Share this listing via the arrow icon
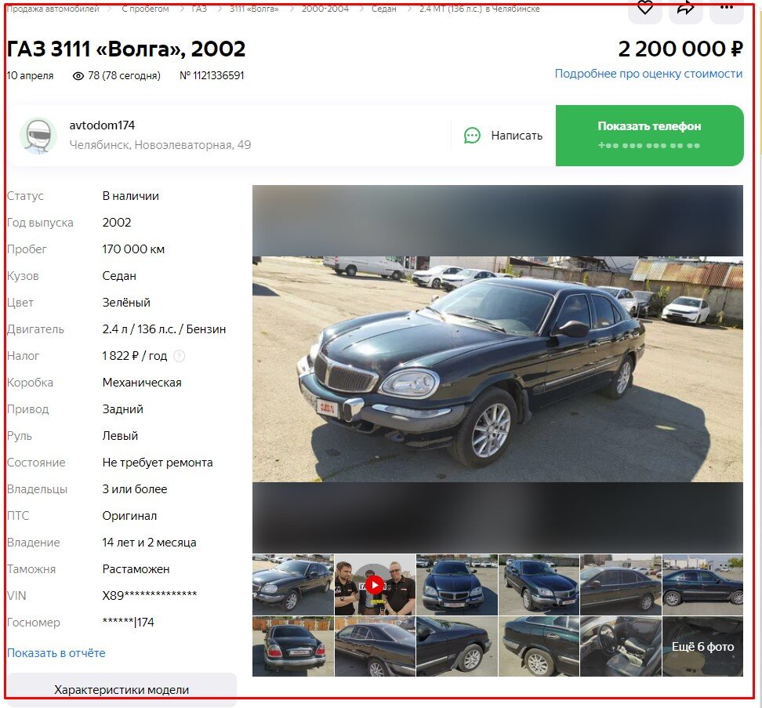 point(686,9)
